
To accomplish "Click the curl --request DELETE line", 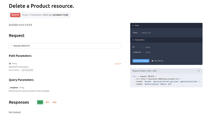I will click(x=144, y=77).
